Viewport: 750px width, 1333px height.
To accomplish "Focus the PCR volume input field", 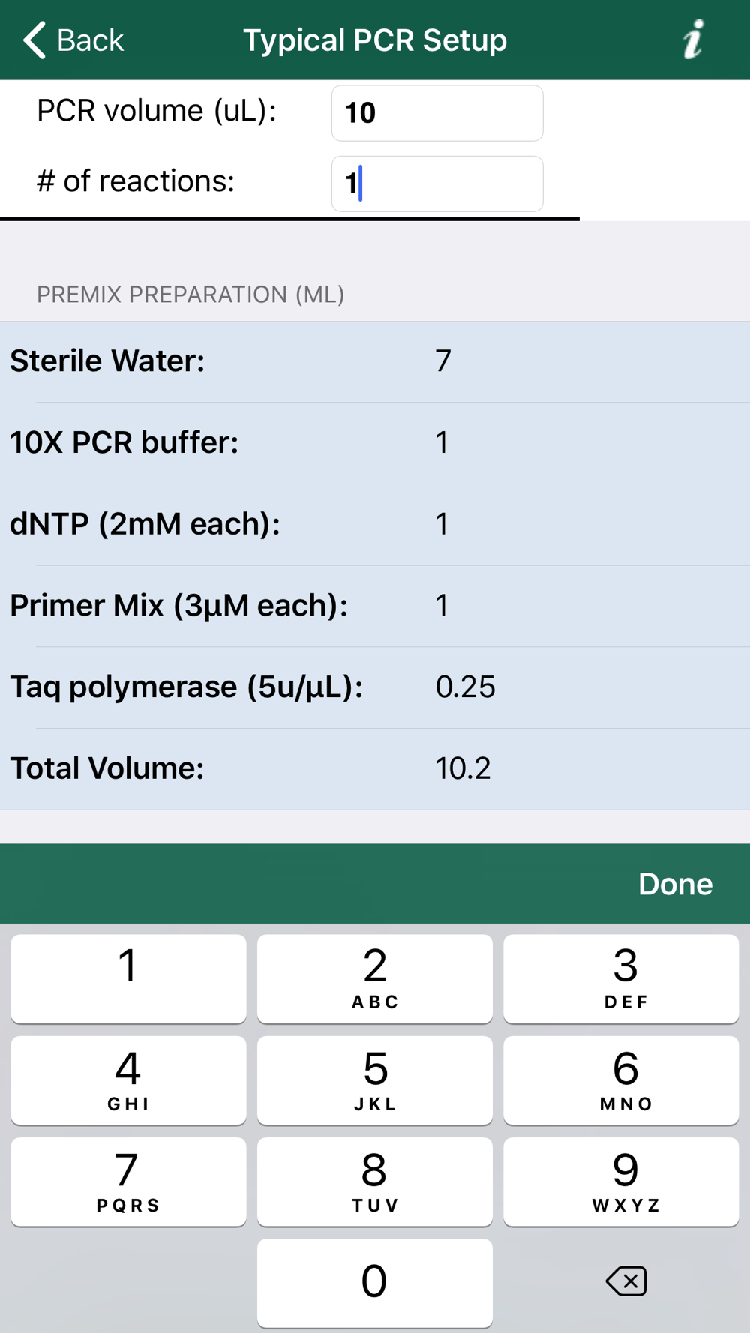I will 437,113.
